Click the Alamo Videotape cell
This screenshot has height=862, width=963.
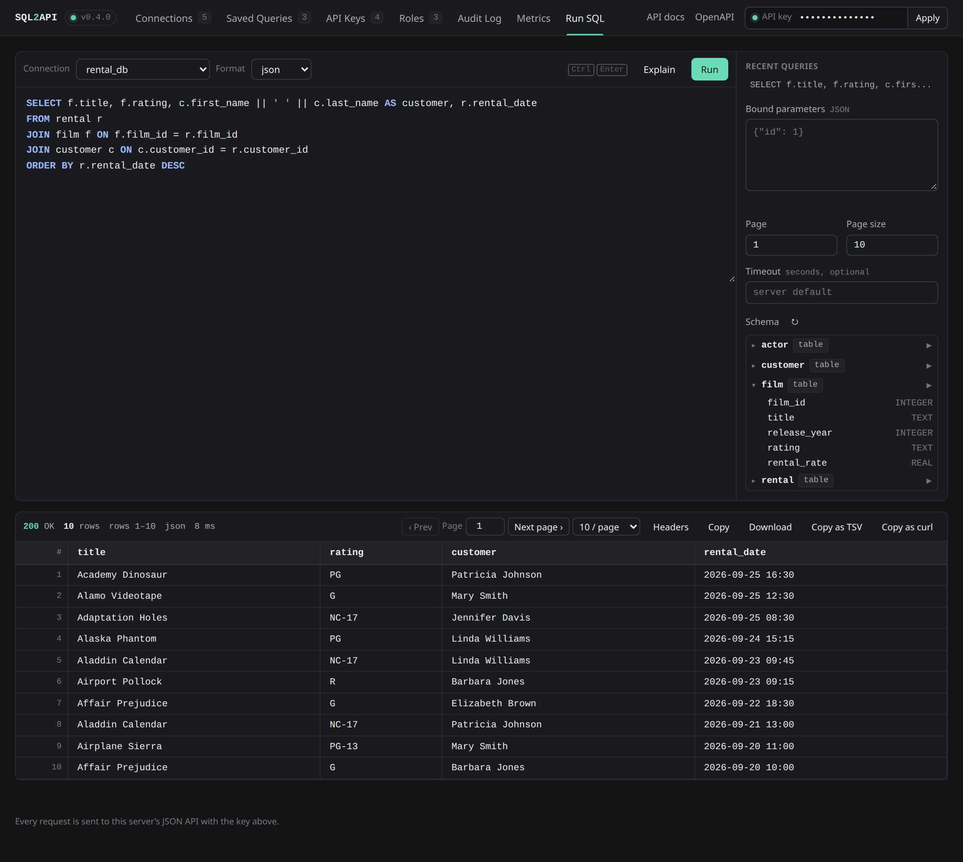[x=194, y=596]
